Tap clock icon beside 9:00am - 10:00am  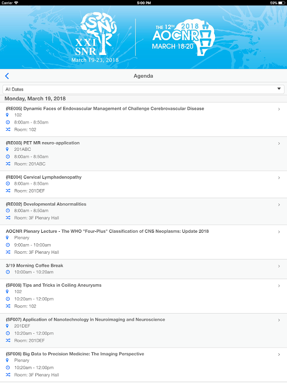pyautogui.click(x=8, y=245)
